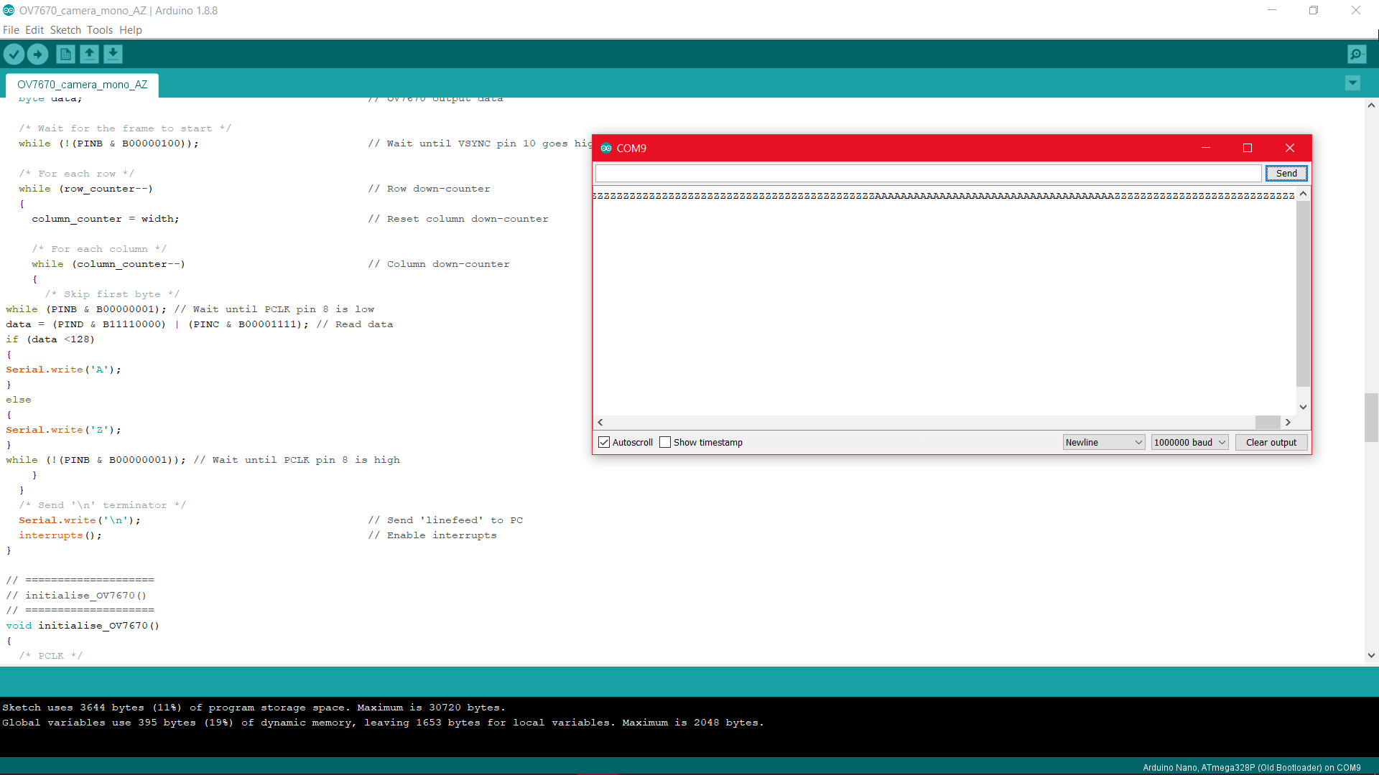
Task: Click the Open sketch up-arrow icon
Action: tap(89, 54)
